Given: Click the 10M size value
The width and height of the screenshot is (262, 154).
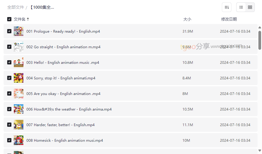Looking at the screenshot, I should click(186, 140).
